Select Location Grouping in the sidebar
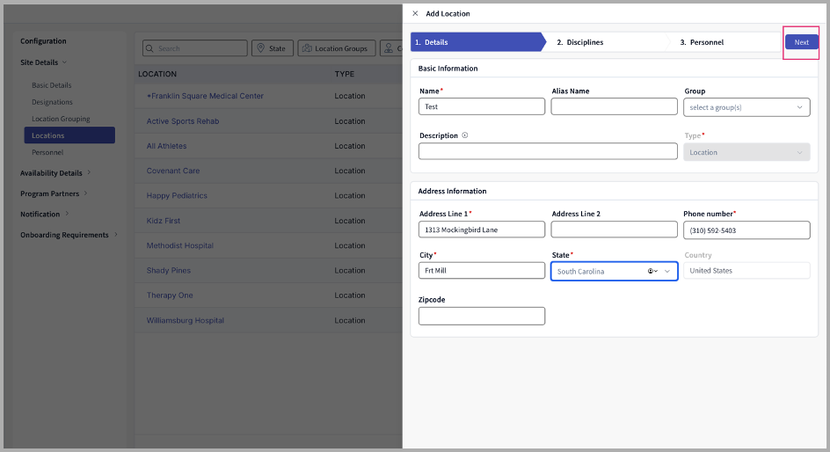 point(61,119)
